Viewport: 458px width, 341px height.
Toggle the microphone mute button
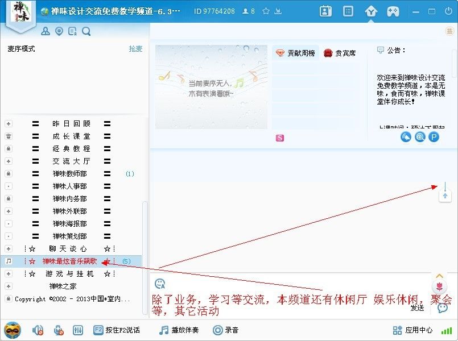59,330
